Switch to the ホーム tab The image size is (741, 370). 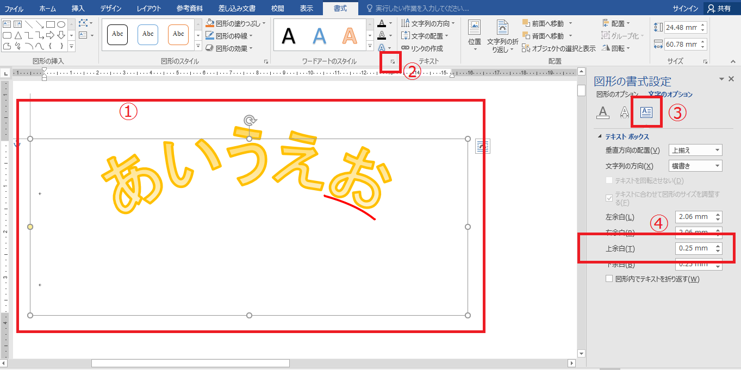(47, 9)
